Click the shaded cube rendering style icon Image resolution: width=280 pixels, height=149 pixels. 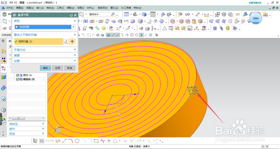[144, 14]
